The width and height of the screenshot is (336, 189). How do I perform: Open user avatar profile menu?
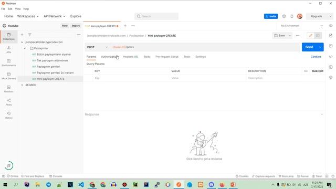tap(300, 16)
